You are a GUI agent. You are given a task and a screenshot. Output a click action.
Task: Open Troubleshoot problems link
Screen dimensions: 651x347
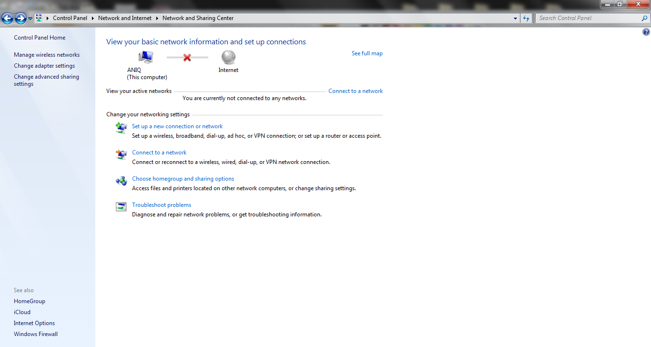coord(162,205)
